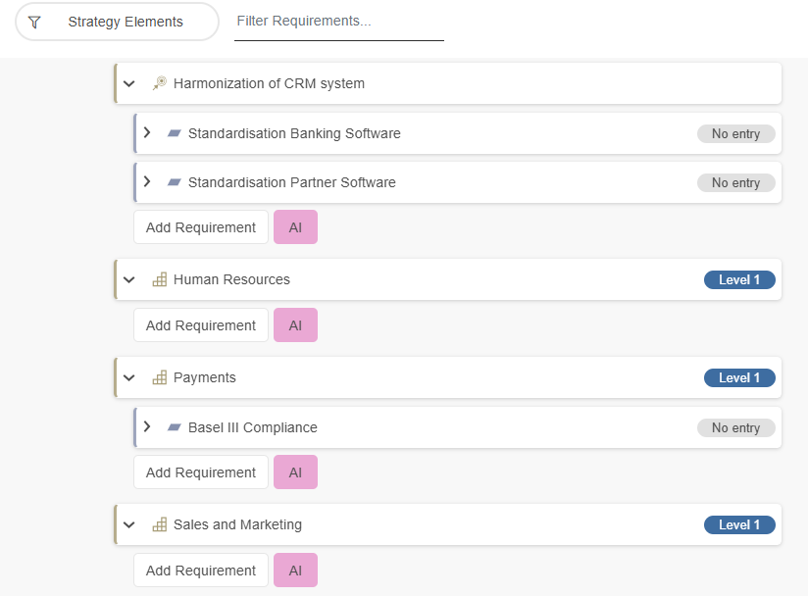
Task: Collapse the Sales and Marketing section
Action: coord(128,524)
